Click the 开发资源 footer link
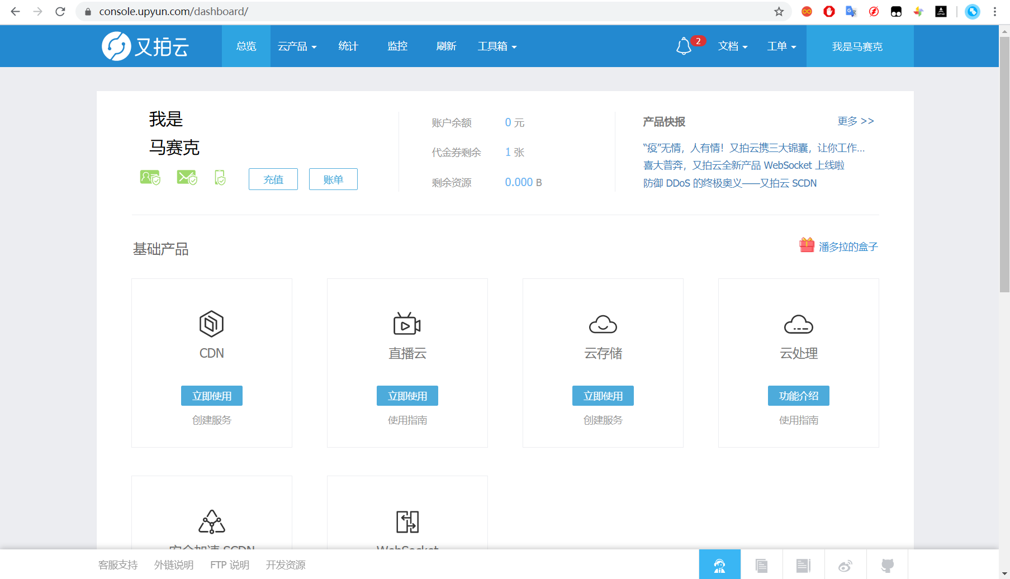 tap(286, 565)
